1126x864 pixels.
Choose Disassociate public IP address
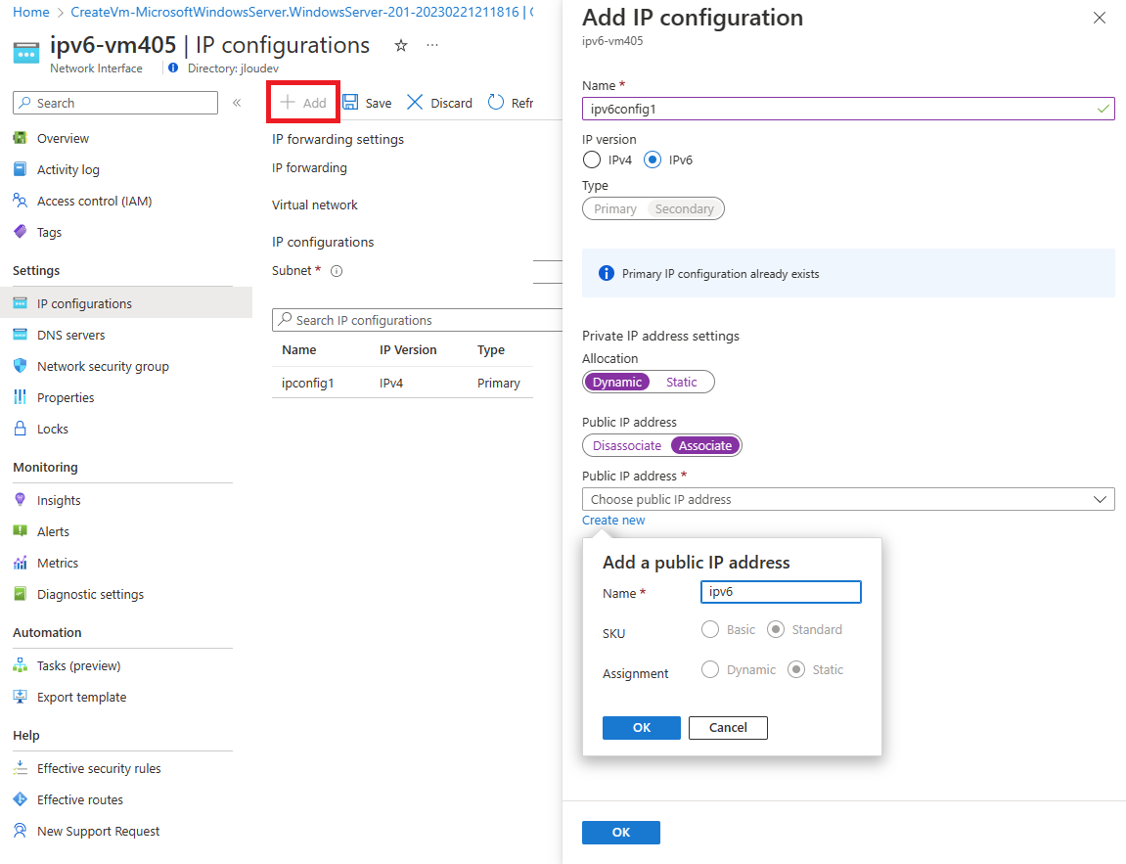point(627,445)
